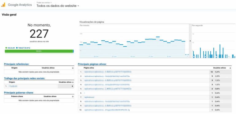Open the 'Principais páginas ativas:' report link
This screenshot has width=236, height=114.
click(92, 64)
